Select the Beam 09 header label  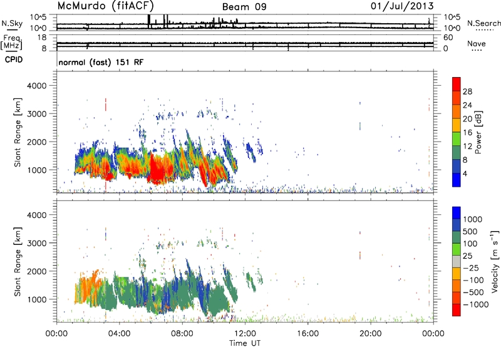click(244, 7)
